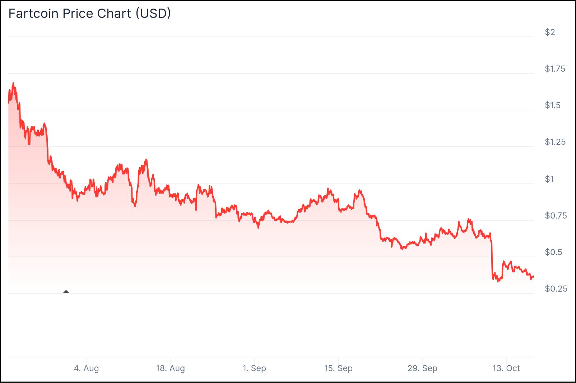
Task: Click the Fartcoin Price Chart (USD) title
Action: [x=89, y=14]
